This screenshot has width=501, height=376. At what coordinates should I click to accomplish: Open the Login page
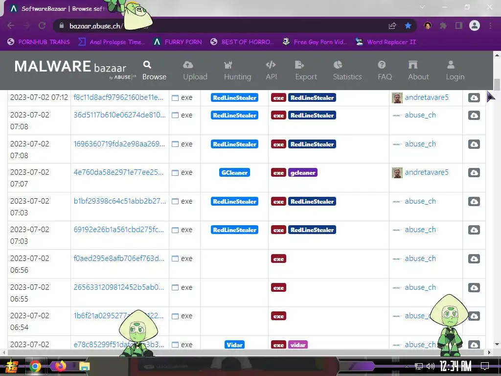[x=455, y=70]
